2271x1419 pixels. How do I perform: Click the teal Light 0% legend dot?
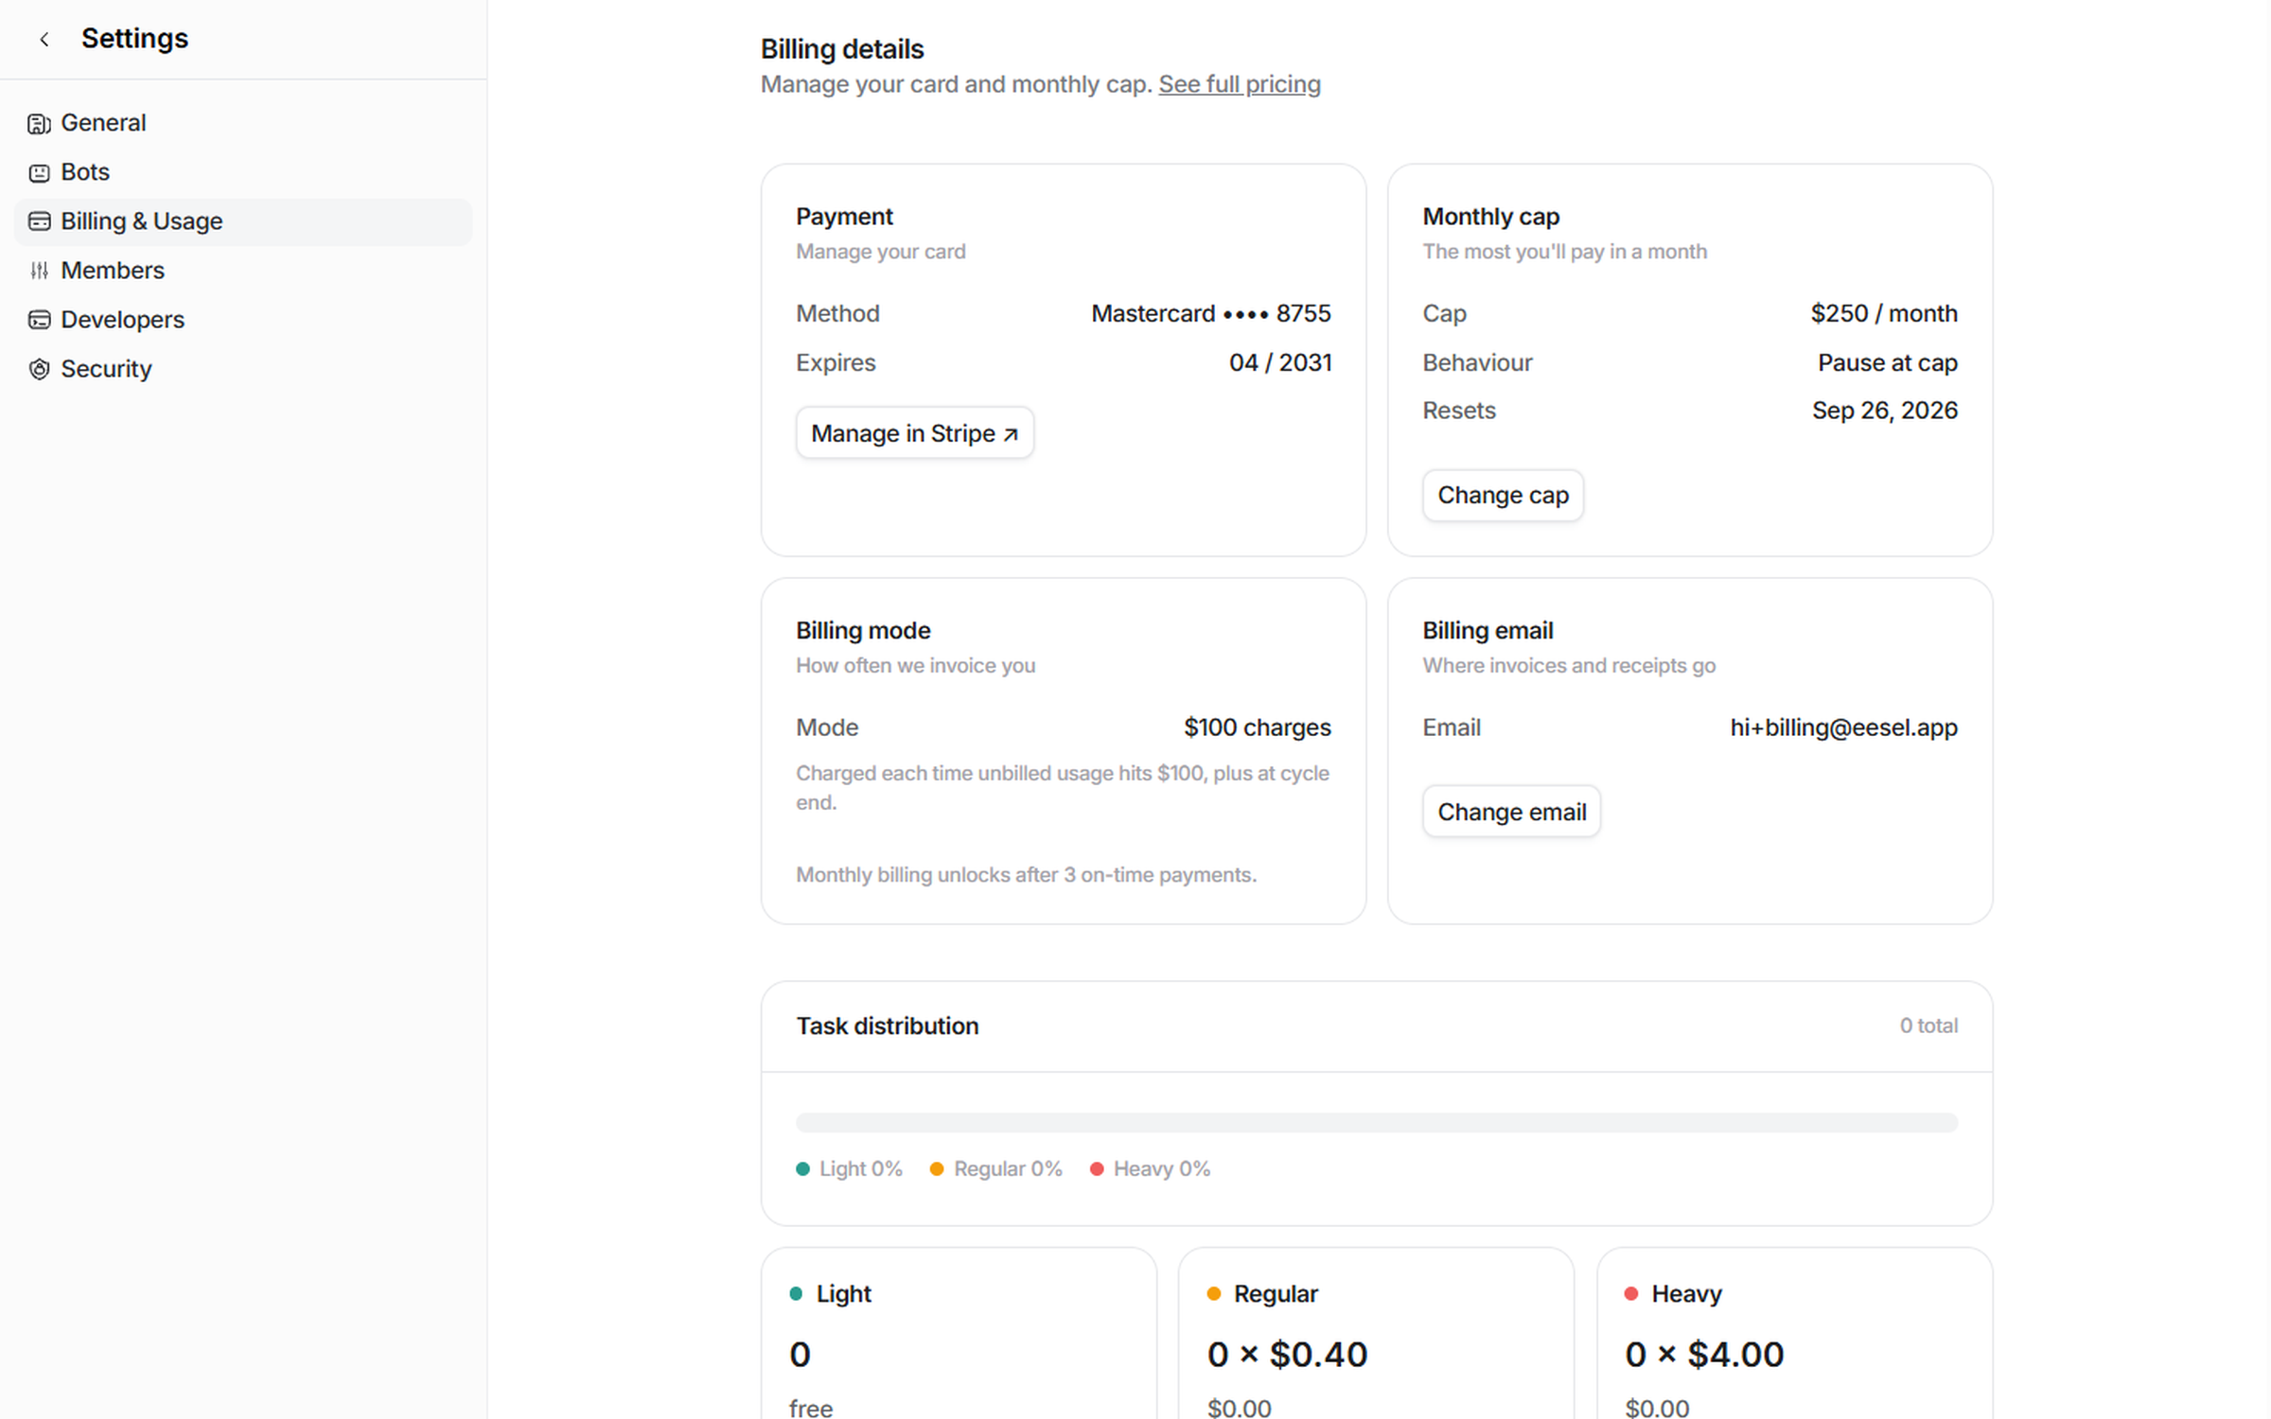tap(802, 1169)
